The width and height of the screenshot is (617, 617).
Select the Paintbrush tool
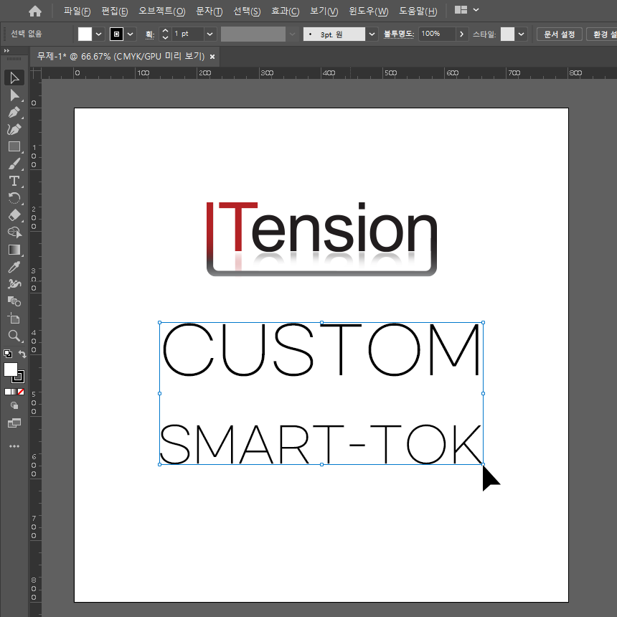click(x=14, y=164)
